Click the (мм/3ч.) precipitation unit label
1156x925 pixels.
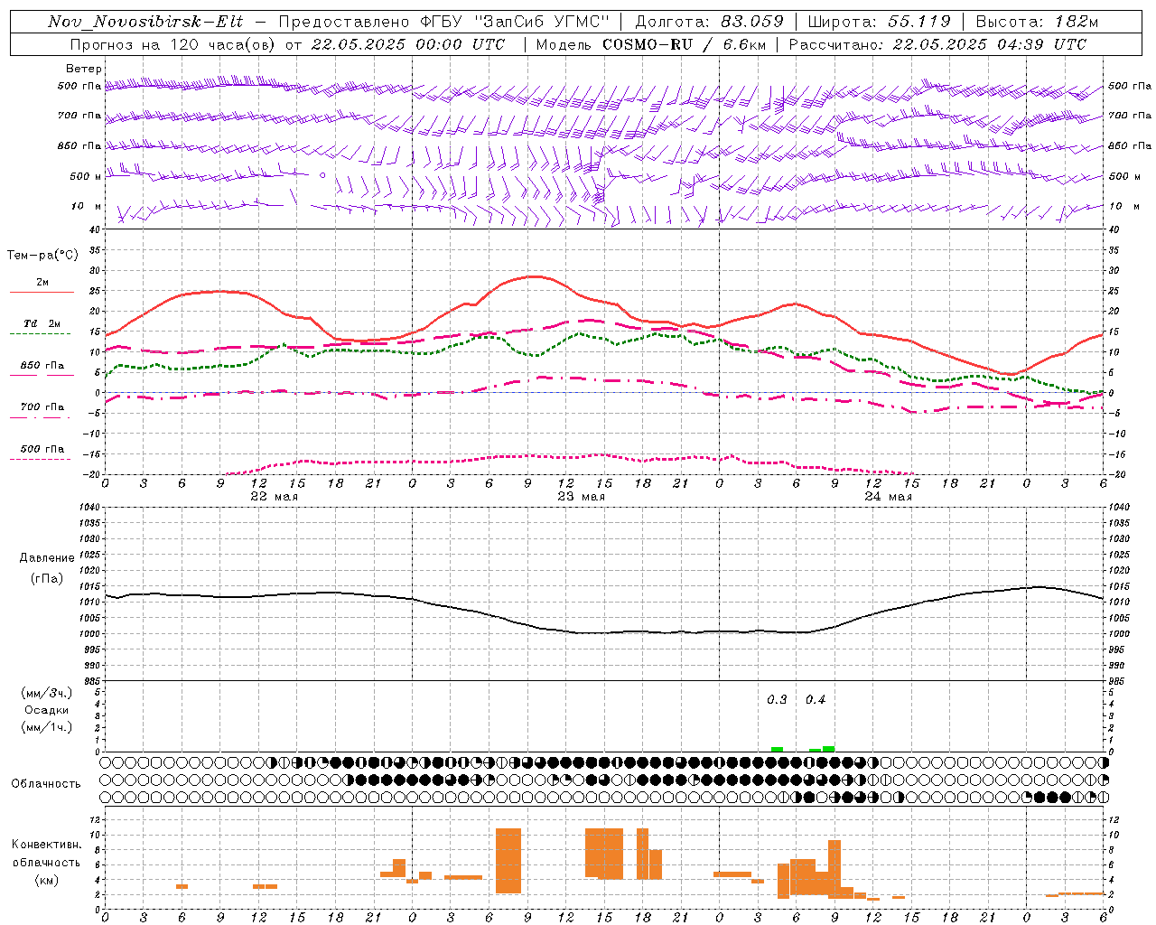coord(46,693)
